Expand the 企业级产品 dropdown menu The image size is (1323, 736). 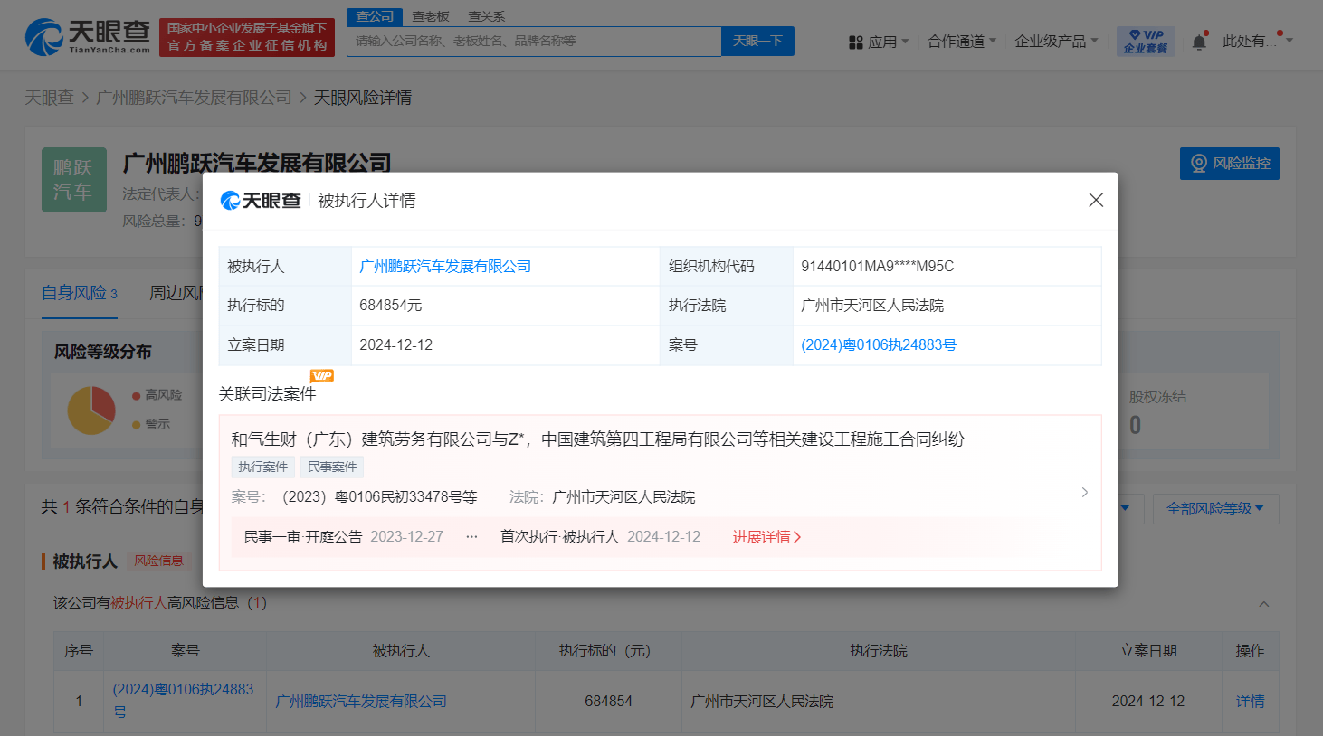[x=1057, y=42]
